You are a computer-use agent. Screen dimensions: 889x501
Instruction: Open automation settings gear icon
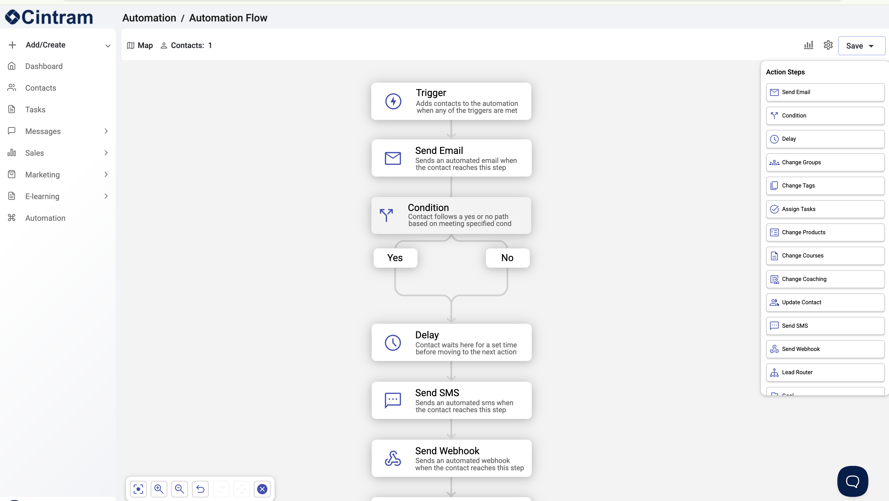tap(828, 45)
